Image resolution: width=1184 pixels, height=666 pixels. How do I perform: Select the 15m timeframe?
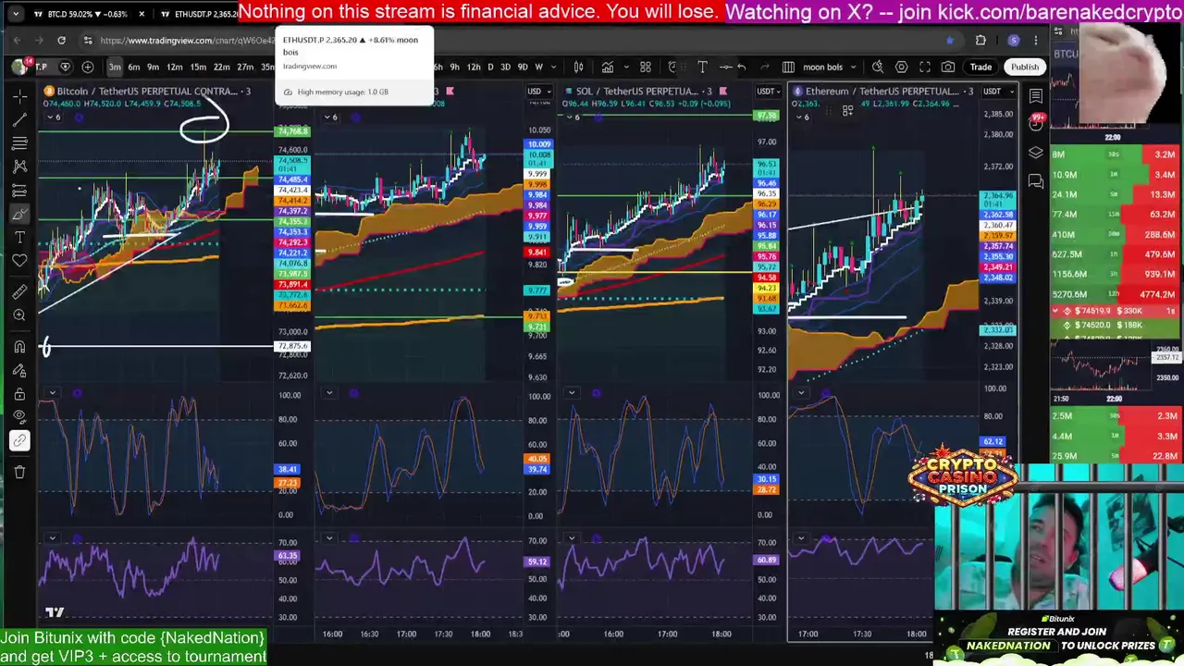coord(198,67)
